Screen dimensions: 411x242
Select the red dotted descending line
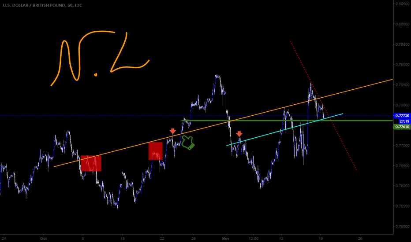point(323,106)
